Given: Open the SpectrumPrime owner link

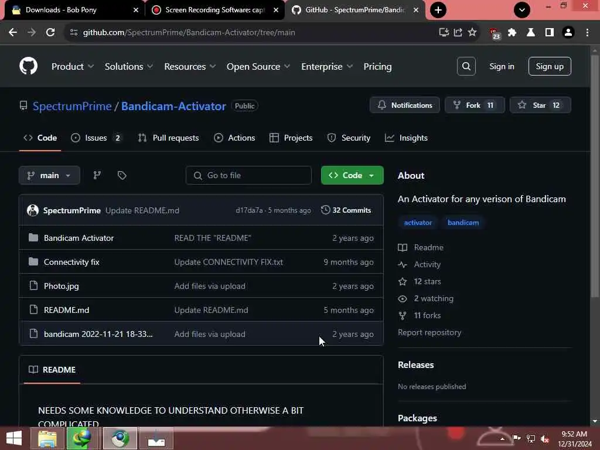Looking at the screenshot, I should [x=72, y=106].
